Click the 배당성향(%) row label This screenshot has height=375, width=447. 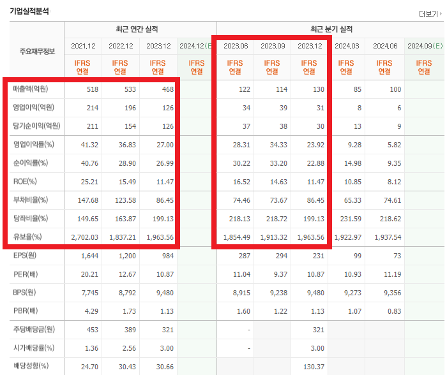pyautogui.click(x=31, y=366)
